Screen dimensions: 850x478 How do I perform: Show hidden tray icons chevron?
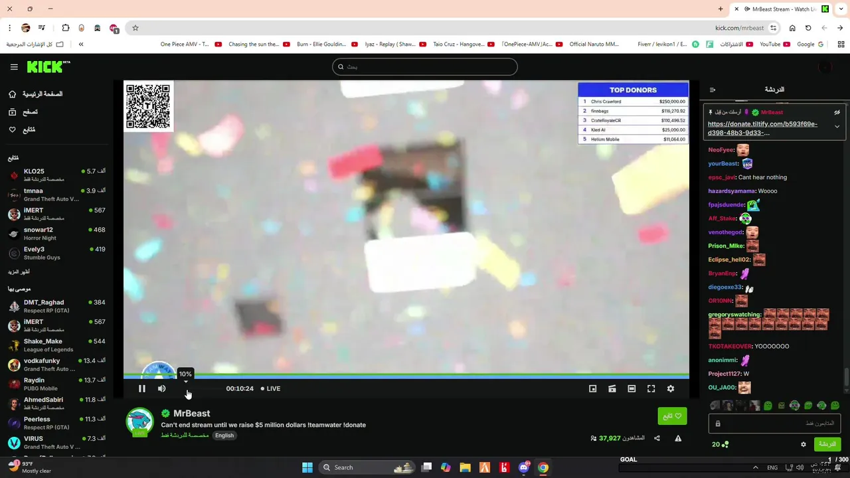[755, 467]
